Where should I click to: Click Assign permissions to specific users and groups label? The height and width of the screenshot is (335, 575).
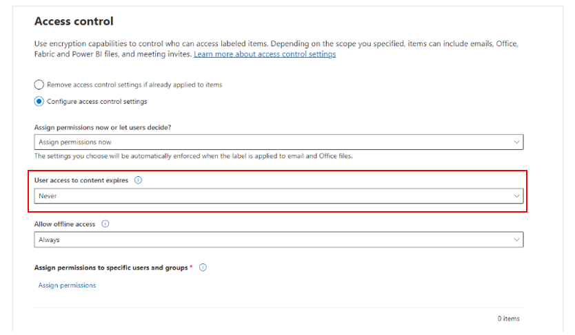[111, 268]
